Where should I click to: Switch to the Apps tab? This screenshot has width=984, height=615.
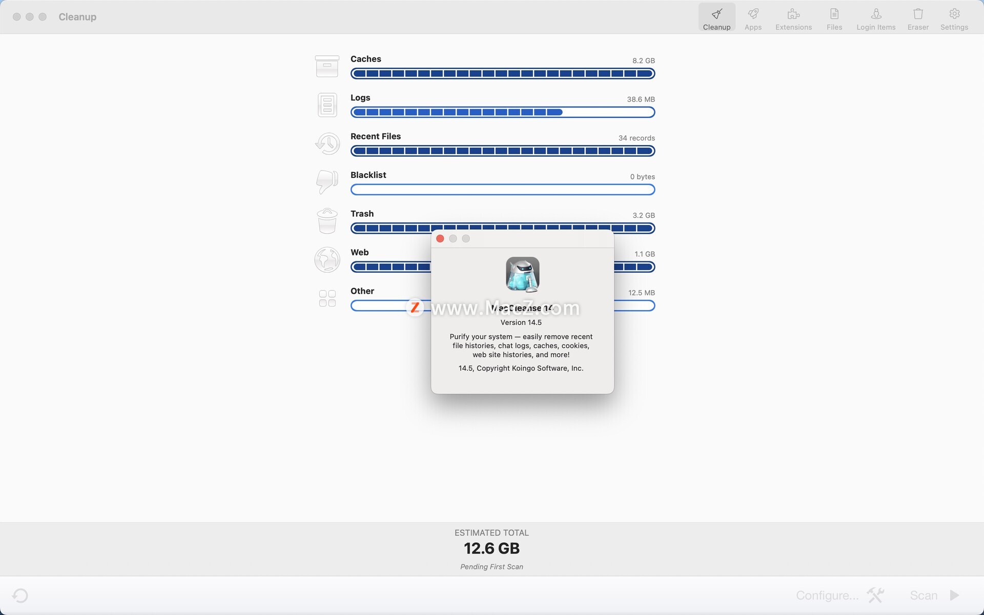tap(753, 18)
